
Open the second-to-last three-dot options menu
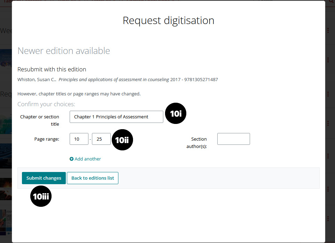328,188
